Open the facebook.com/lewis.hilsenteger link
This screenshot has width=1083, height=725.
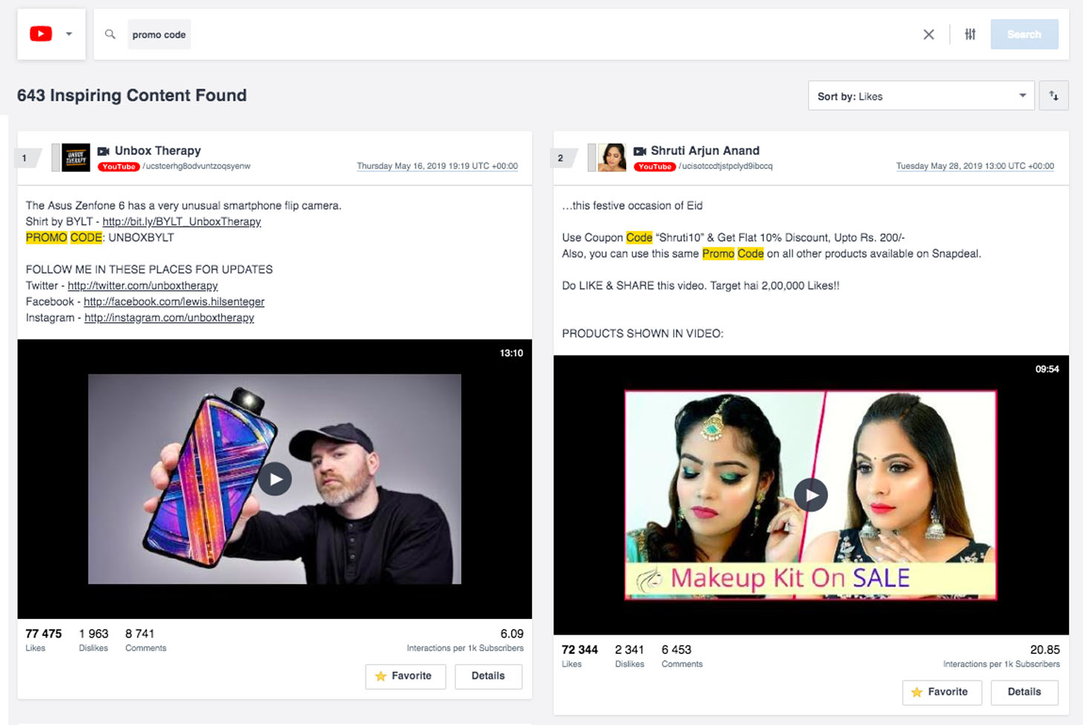tap(174, 302)
